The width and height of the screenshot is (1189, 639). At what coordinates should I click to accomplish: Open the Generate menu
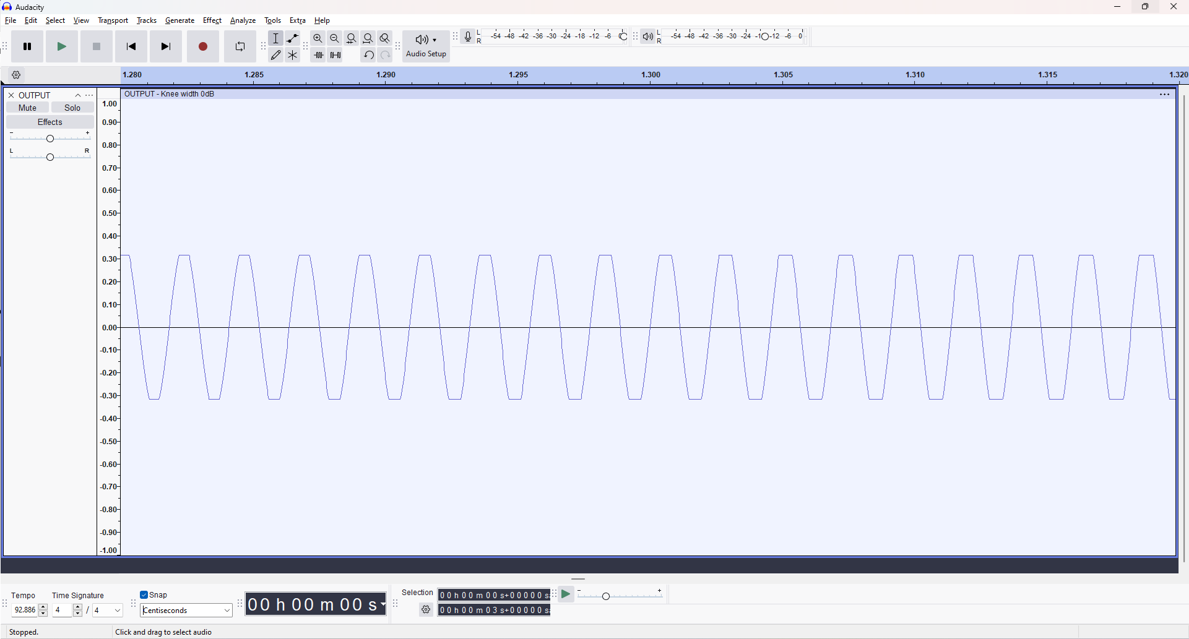pos(179,20)
